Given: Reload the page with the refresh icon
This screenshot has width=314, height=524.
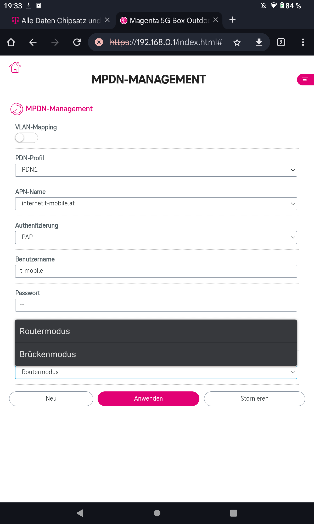Looking at the screenshot, I should [77, 42].
